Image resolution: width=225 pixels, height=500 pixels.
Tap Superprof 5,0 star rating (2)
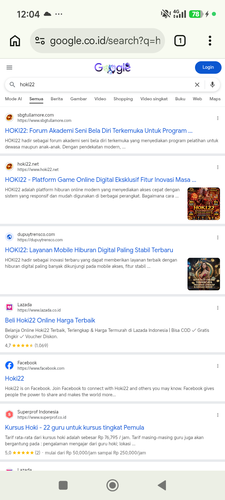coord(22,453)
